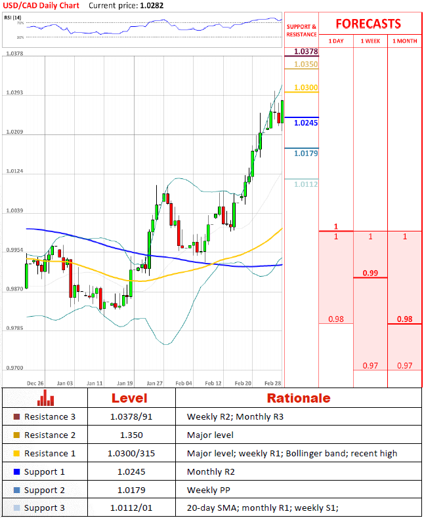Click the 0.99 one-week forecast value
The height and width of the screenshot is (518, 424).
click(370, 273)
